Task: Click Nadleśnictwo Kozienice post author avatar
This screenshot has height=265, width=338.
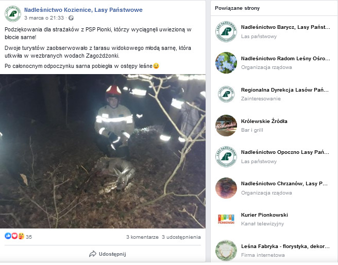Action: coord(12,14)
